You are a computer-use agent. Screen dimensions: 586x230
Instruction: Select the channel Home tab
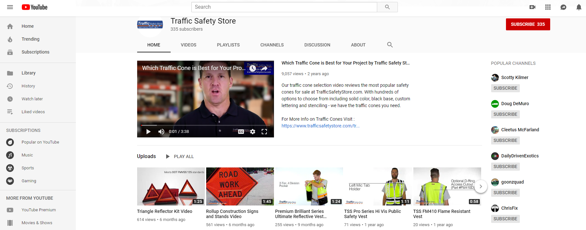point(154,45)
